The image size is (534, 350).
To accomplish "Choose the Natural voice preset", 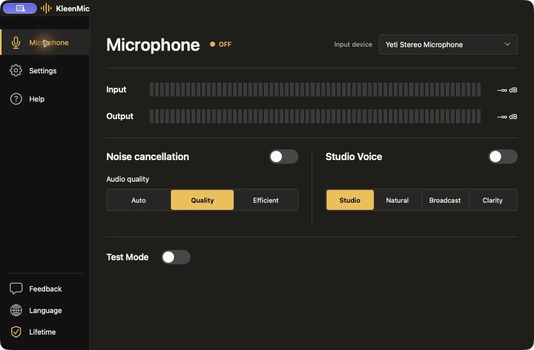I will pos(397,200).
